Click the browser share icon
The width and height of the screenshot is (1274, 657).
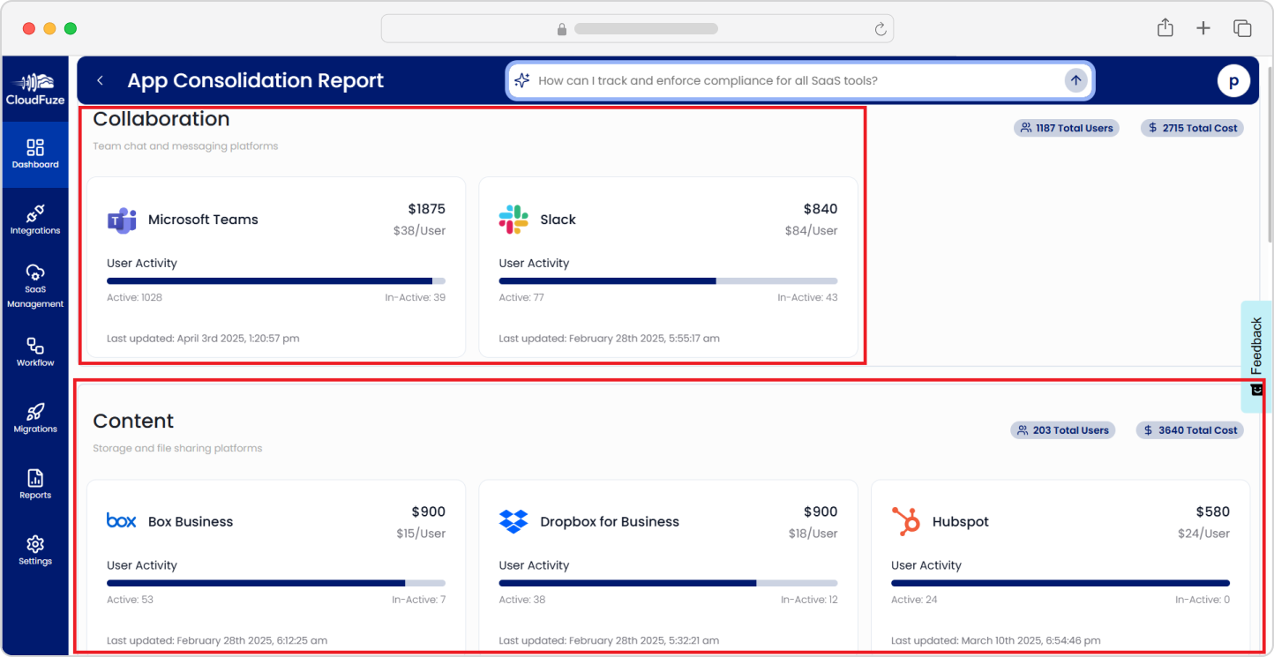pos(1165,28)
